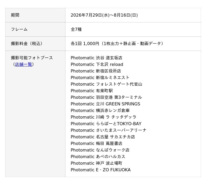The width and height of the screenshot is (211, 185).
Task: Click Photomatic 新宿ルミネエスト entry
Action: pos(100,77)
